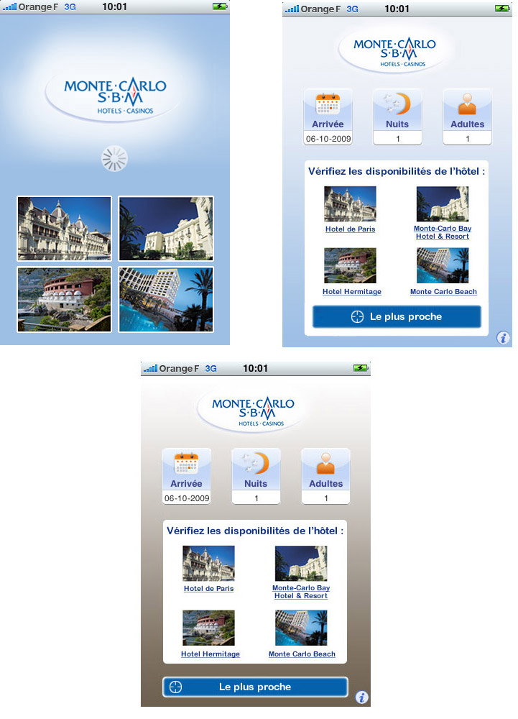The image size is (518, 719).
Task: Open Monte Carlo Beach link on blue screen
Action: click(443, 292)
